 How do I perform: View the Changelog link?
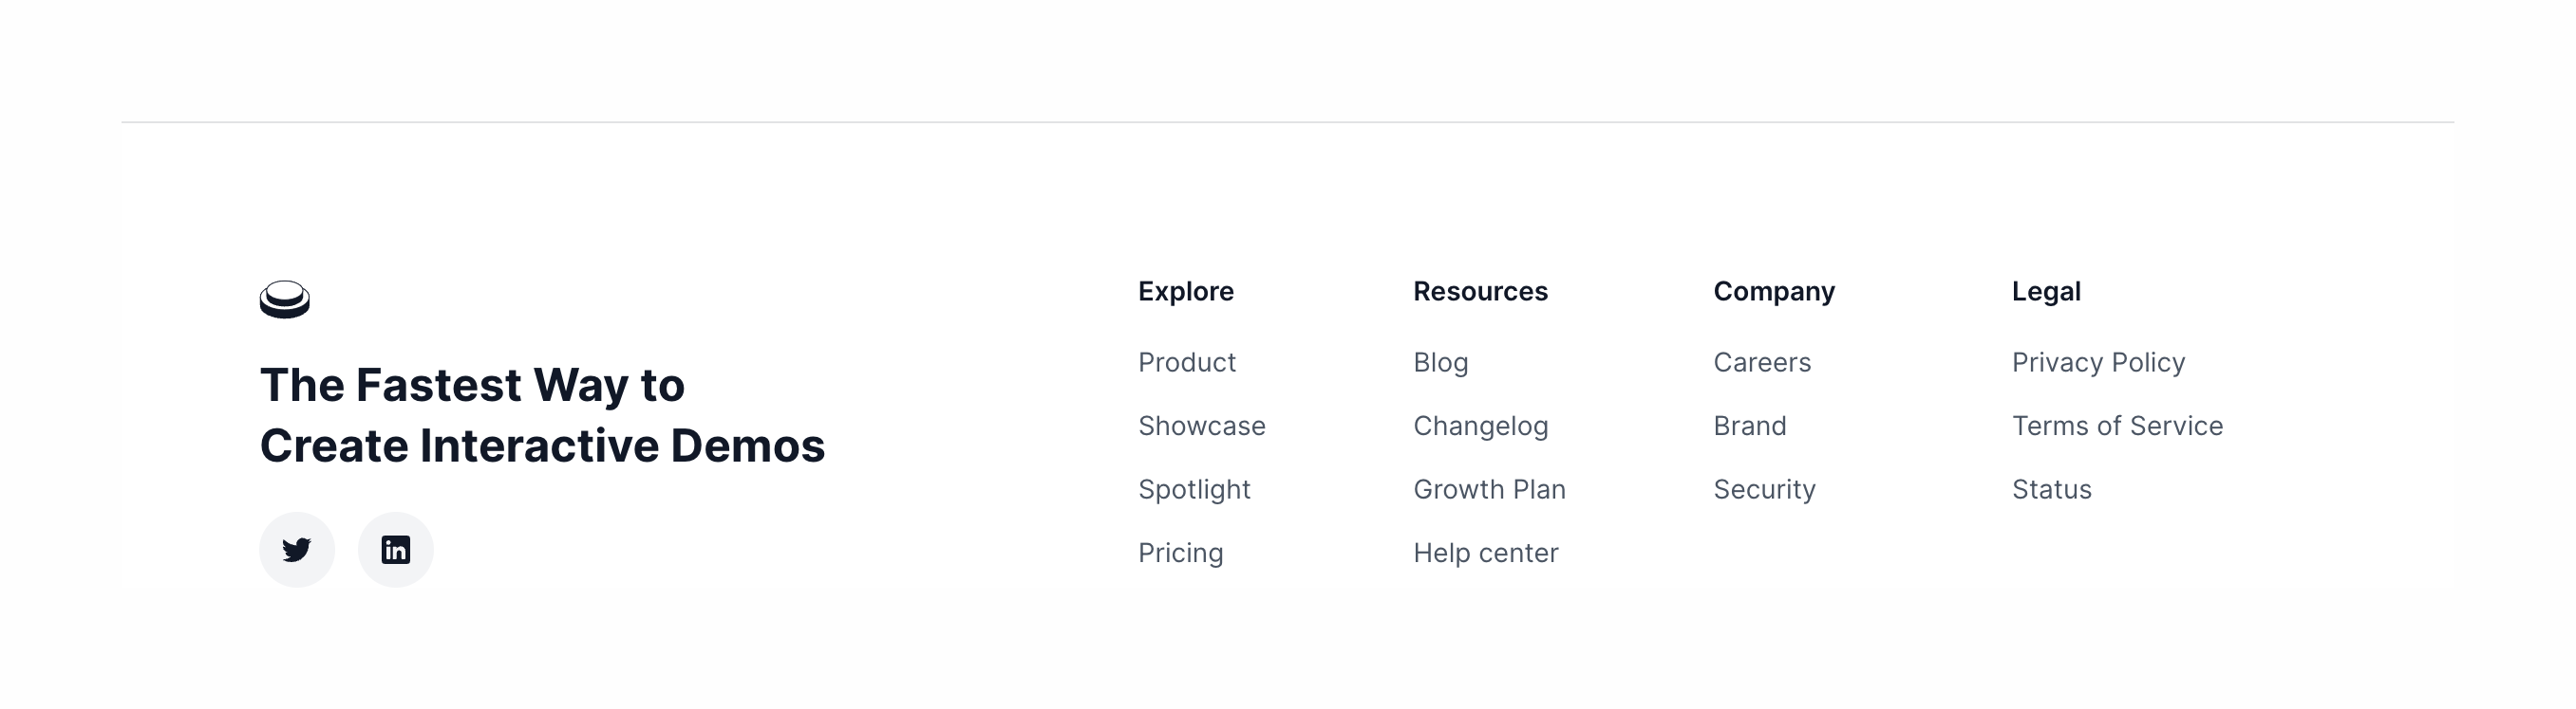(x=1481, y=427)
